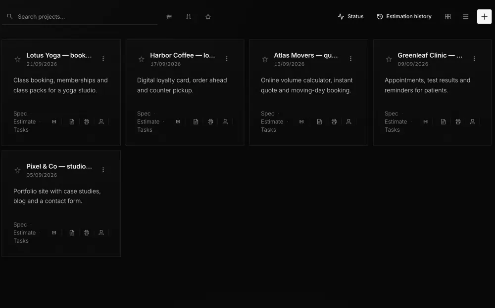Image resolution: width=495 pixels, height=308 pixels.
Task: Favorite the Lotus Yoga project
Action: tap(17, 59)
